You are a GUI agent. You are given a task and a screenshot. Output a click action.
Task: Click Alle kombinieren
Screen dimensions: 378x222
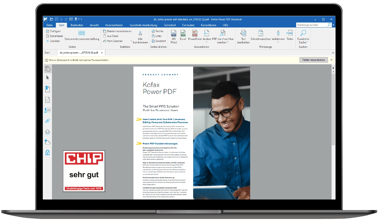(140, 37)
